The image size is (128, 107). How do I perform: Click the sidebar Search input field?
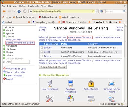pyautogui.click(x=21, y=62)
